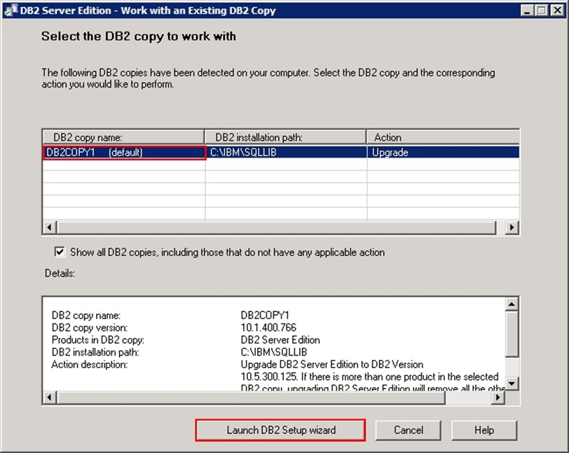Select the DB2COPY1 (default) row

click(x=124, y=152)
